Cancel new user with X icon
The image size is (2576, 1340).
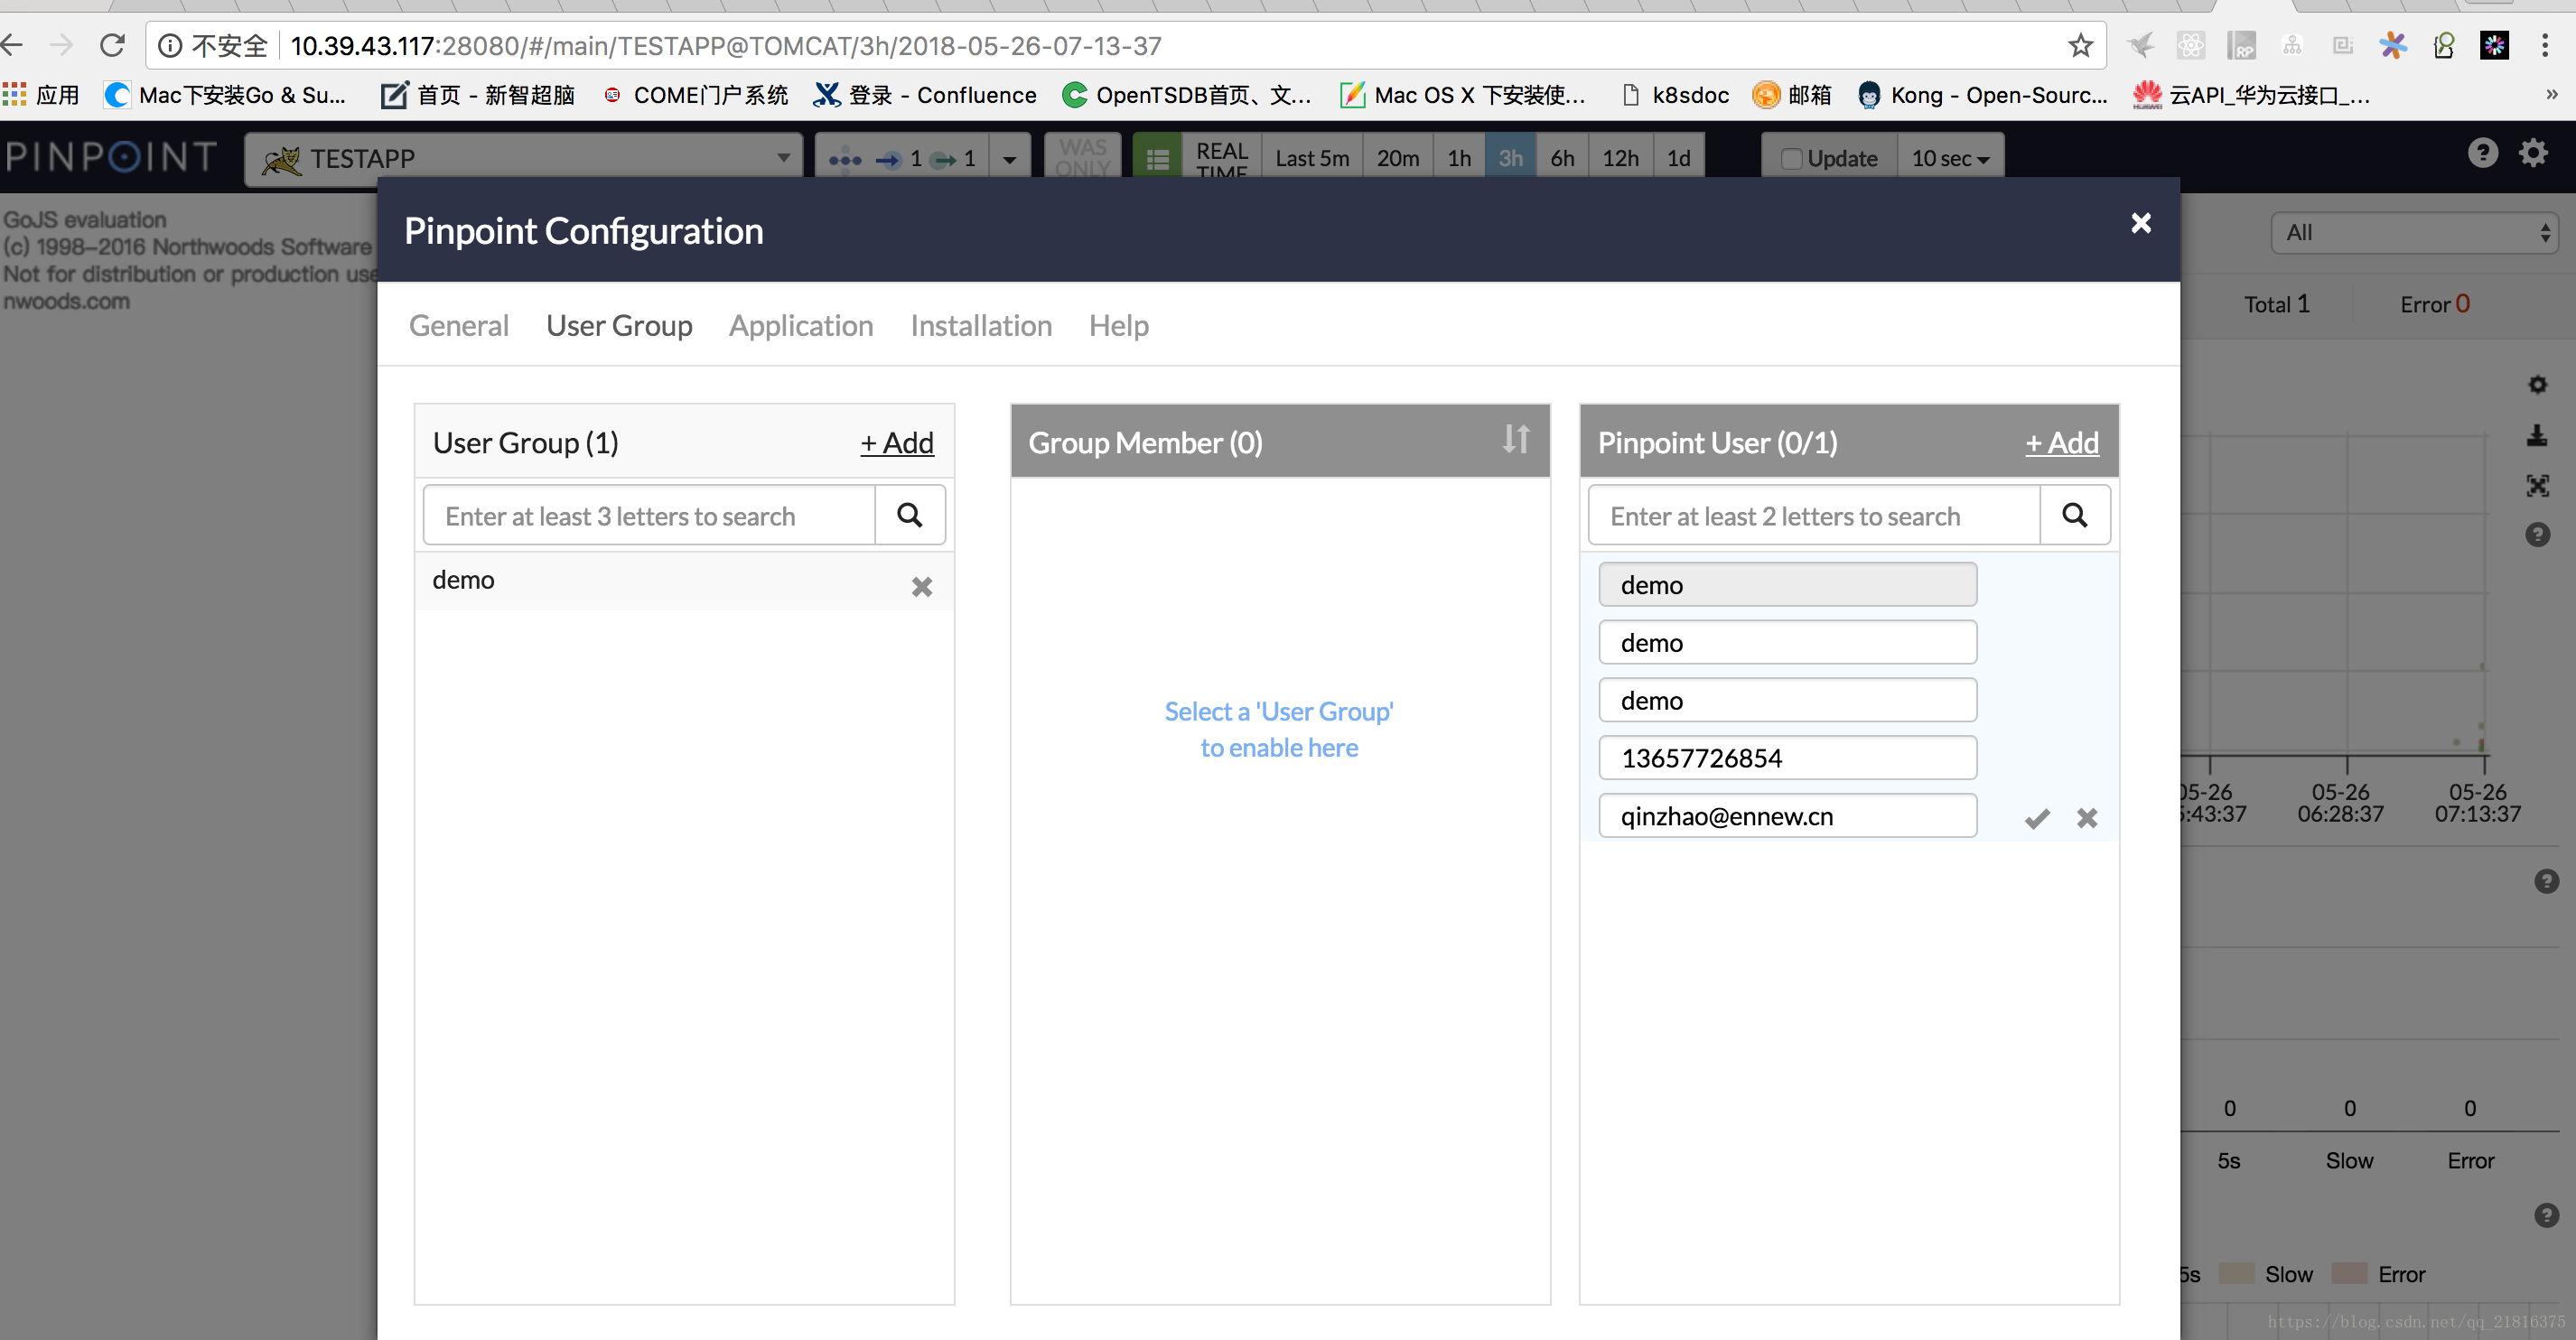point(2087,818)
